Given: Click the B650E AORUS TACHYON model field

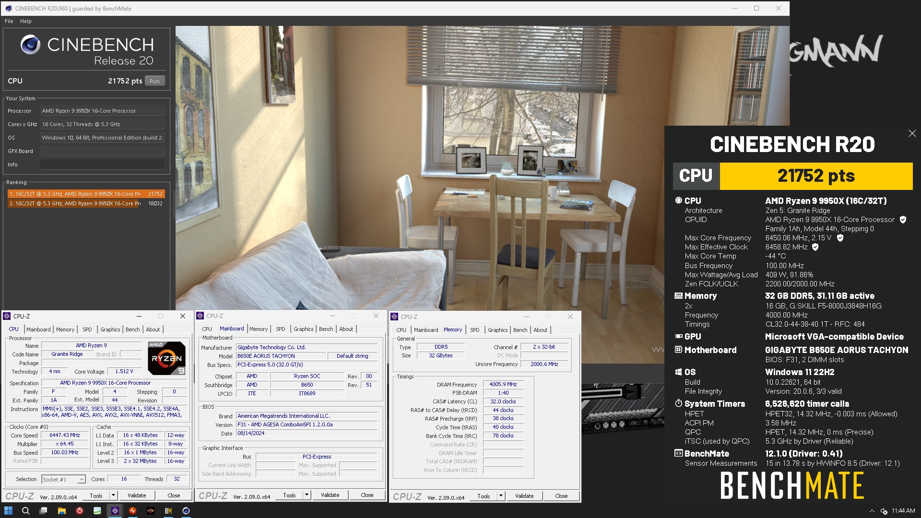Looking at the screenshot, I should [281, 356].
